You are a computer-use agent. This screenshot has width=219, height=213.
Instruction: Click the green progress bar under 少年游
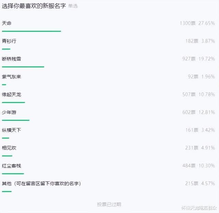[x=16, y=120]
